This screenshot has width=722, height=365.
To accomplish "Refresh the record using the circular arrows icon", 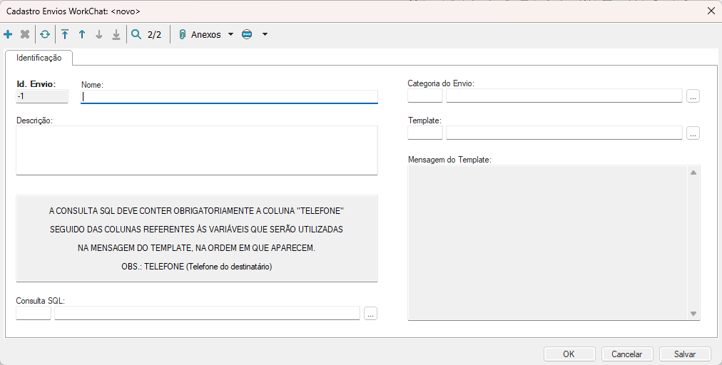I will (45, 34).
